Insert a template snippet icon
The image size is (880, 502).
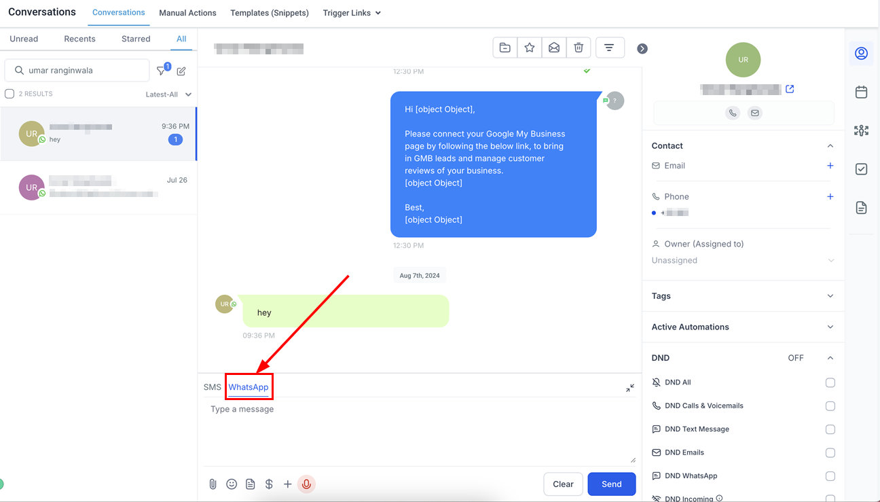[251, 484]
